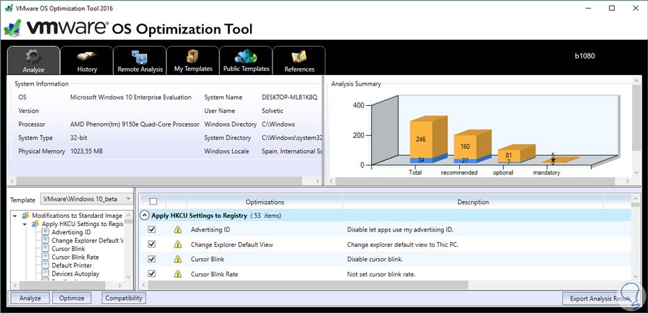Select Cursor Blink Rate in template tree
The width and height of the screenshot is (648, 313).
[x=75, y=257]
